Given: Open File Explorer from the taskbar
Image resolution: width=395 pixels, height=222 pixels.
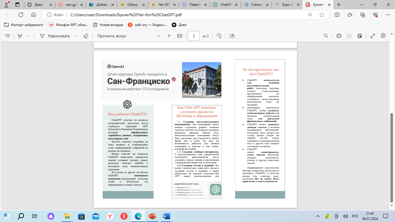Looking at the screenshot, I should 67,216.
